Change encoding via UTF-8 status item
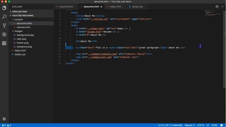Screen dimensions: 226x127 click(x=200, y=125)
